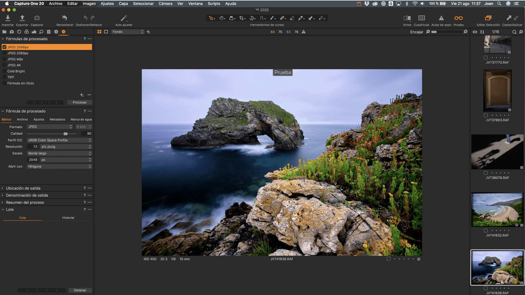This screenshot has width=525, height=295.
Task: Open the Editar Selección tool
Action: [488, 18]
